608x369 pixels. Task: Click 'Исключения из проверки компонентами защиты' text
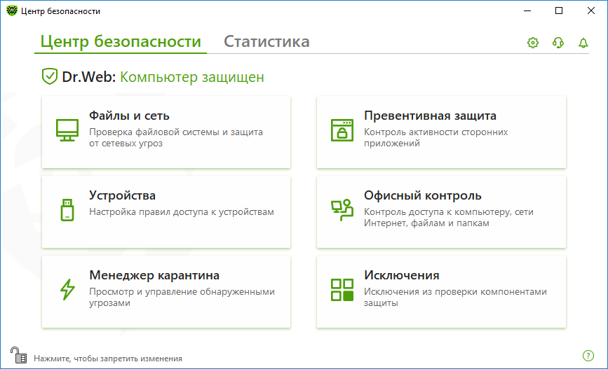tap(455, 297)
